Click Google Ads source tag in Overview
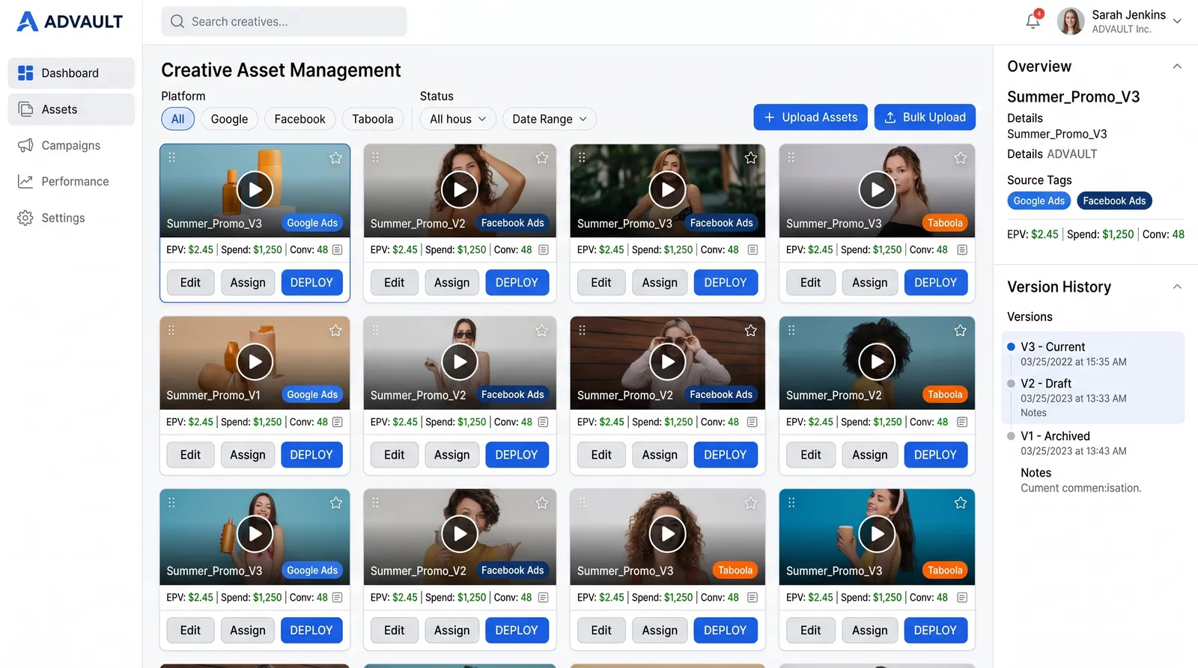The image size is (1198, 668). coord(1039,200)
